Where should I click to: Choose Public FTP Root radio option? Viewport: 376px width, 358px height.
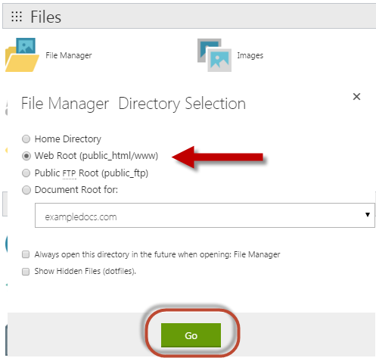click(26, 173)
